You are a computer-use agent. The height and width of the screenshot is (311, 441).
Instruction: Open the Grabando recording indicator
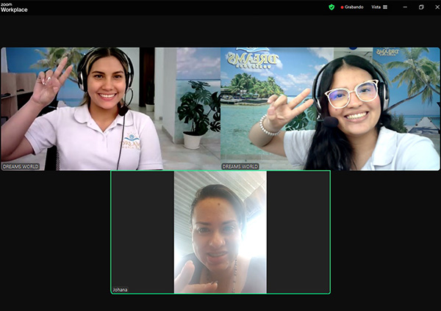354,7
